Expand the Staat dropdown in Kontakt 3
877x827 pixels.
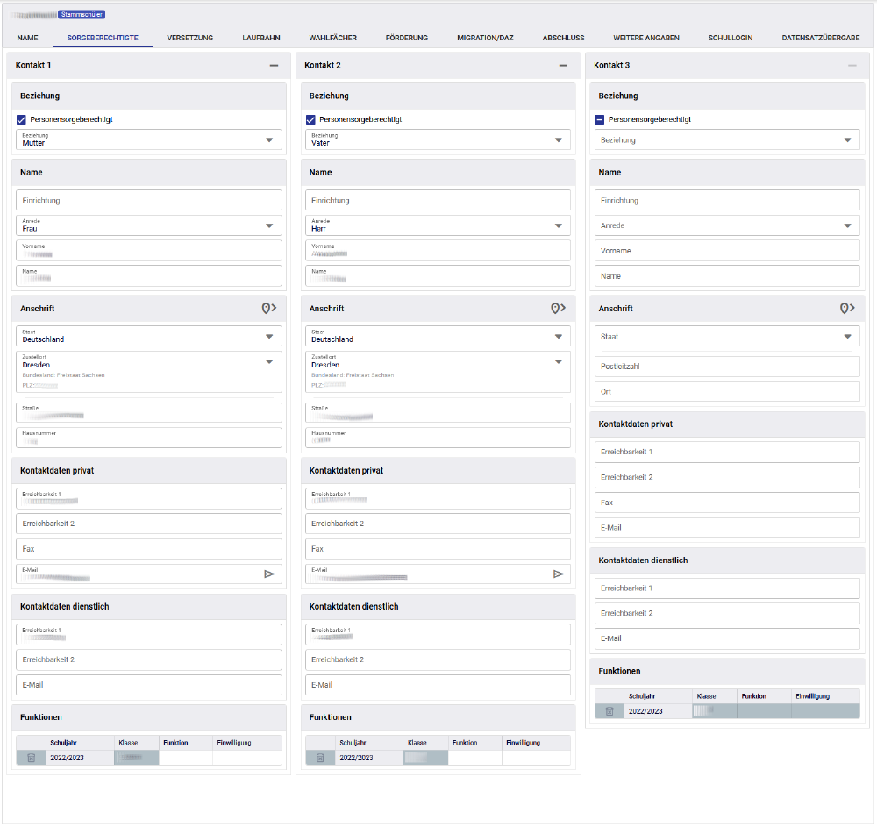pos(728,336)
